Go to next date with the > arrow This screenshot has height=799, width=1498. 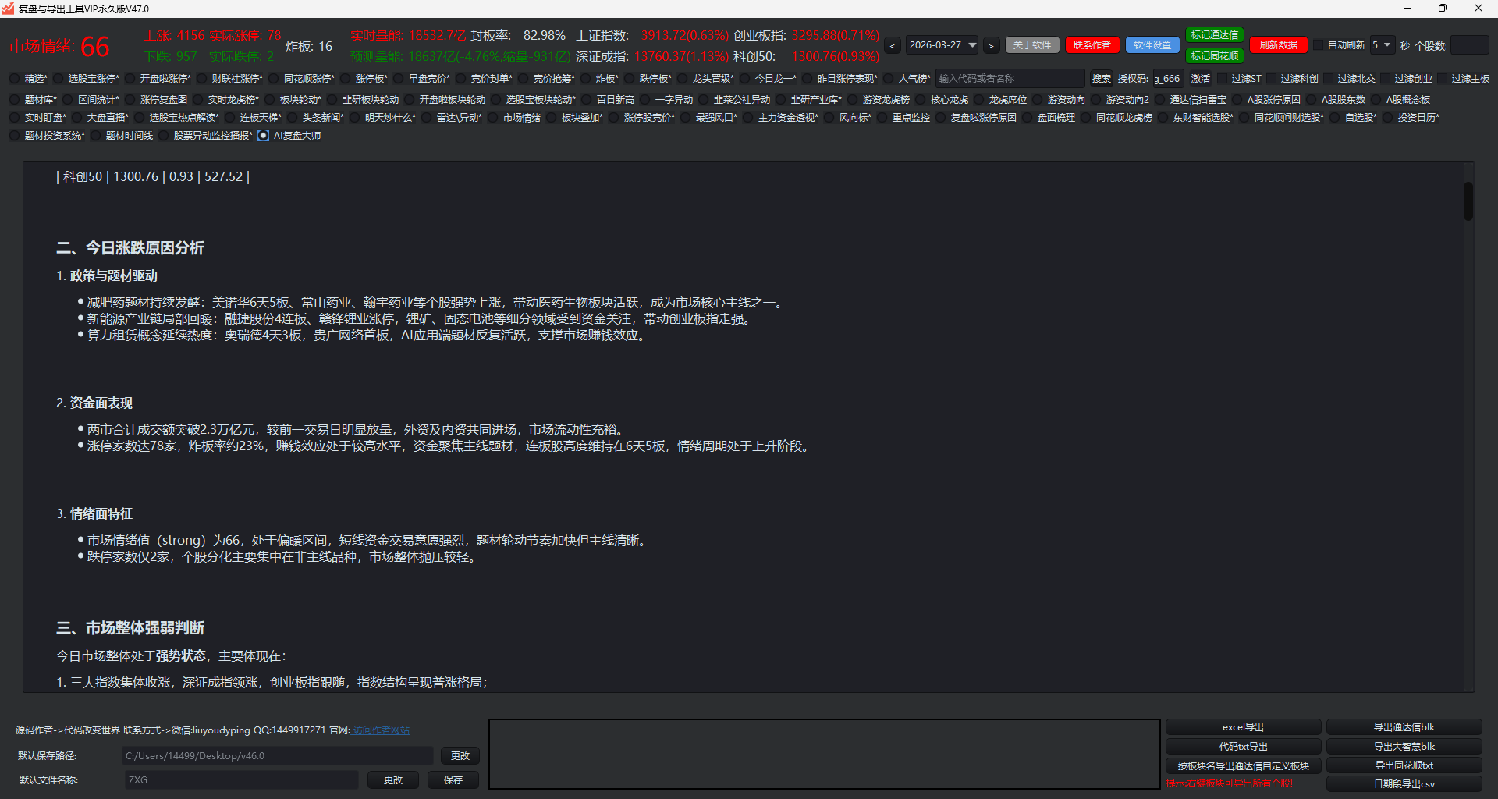coord(991,46)
